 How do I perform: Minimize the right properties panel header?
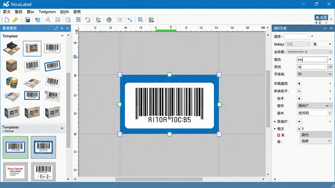[x=325, y=28]
